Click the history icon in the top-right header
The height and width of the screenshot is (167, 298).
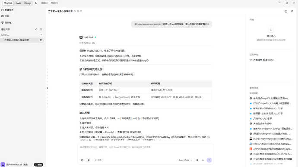pos(286,11)
